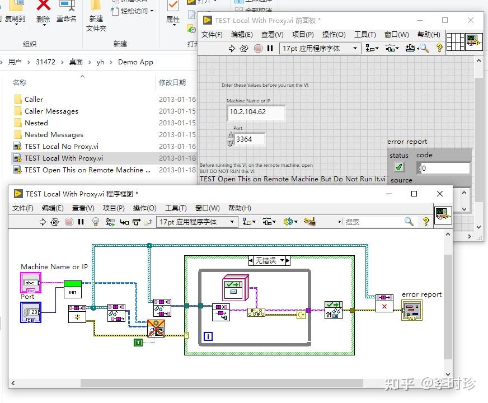Viewport: 488px width, 403px height.
Task: Pause VI execution on the block diagram toolbar
Action: 81,222
